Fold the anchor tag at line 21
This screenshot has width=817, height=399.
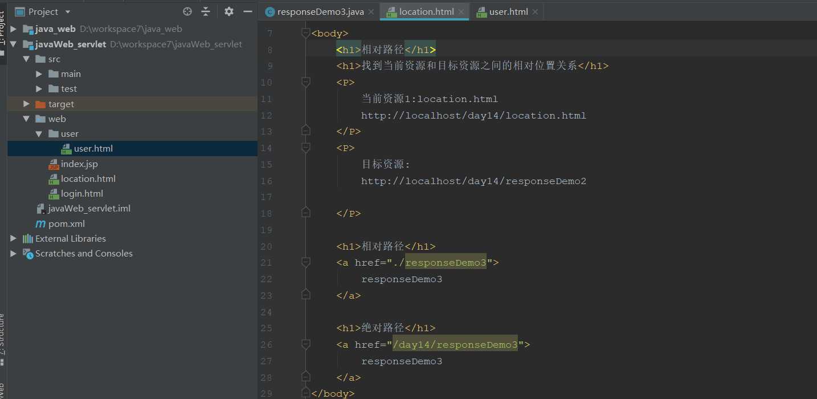306,263
